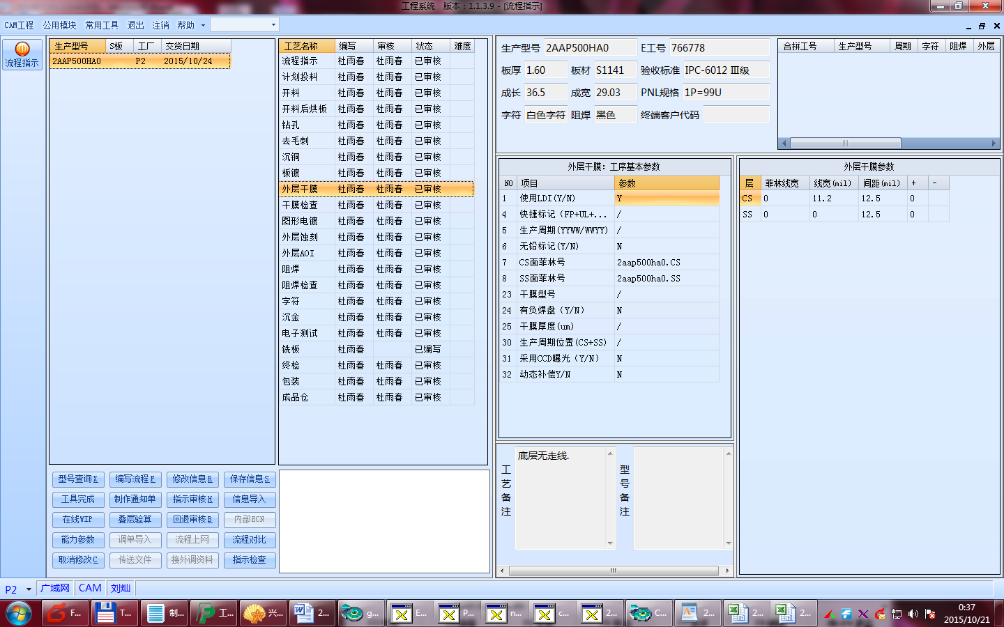1004x627 pixels.
Task: Click the 保存信息 button
Action: point(250,479)
